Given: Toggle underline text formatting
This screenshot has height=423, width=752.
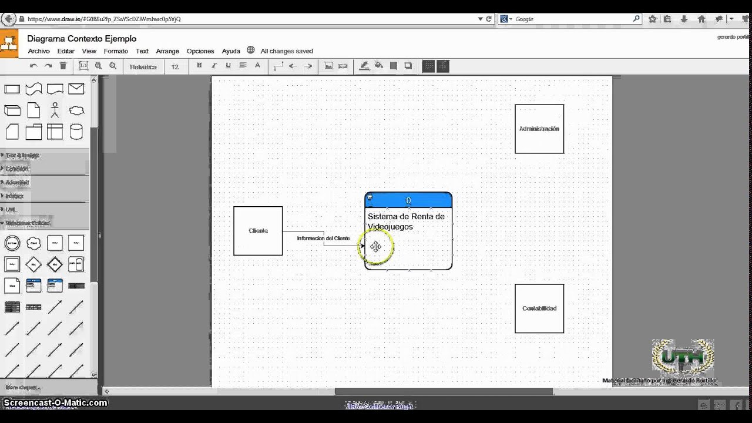Looking at the screenshot, I should 228,66.
